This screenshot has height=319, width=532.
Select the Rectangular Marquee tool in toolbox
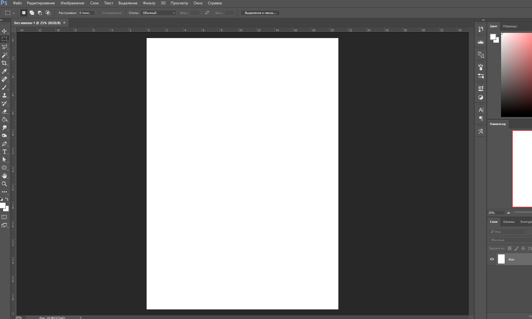pos(4,39)
